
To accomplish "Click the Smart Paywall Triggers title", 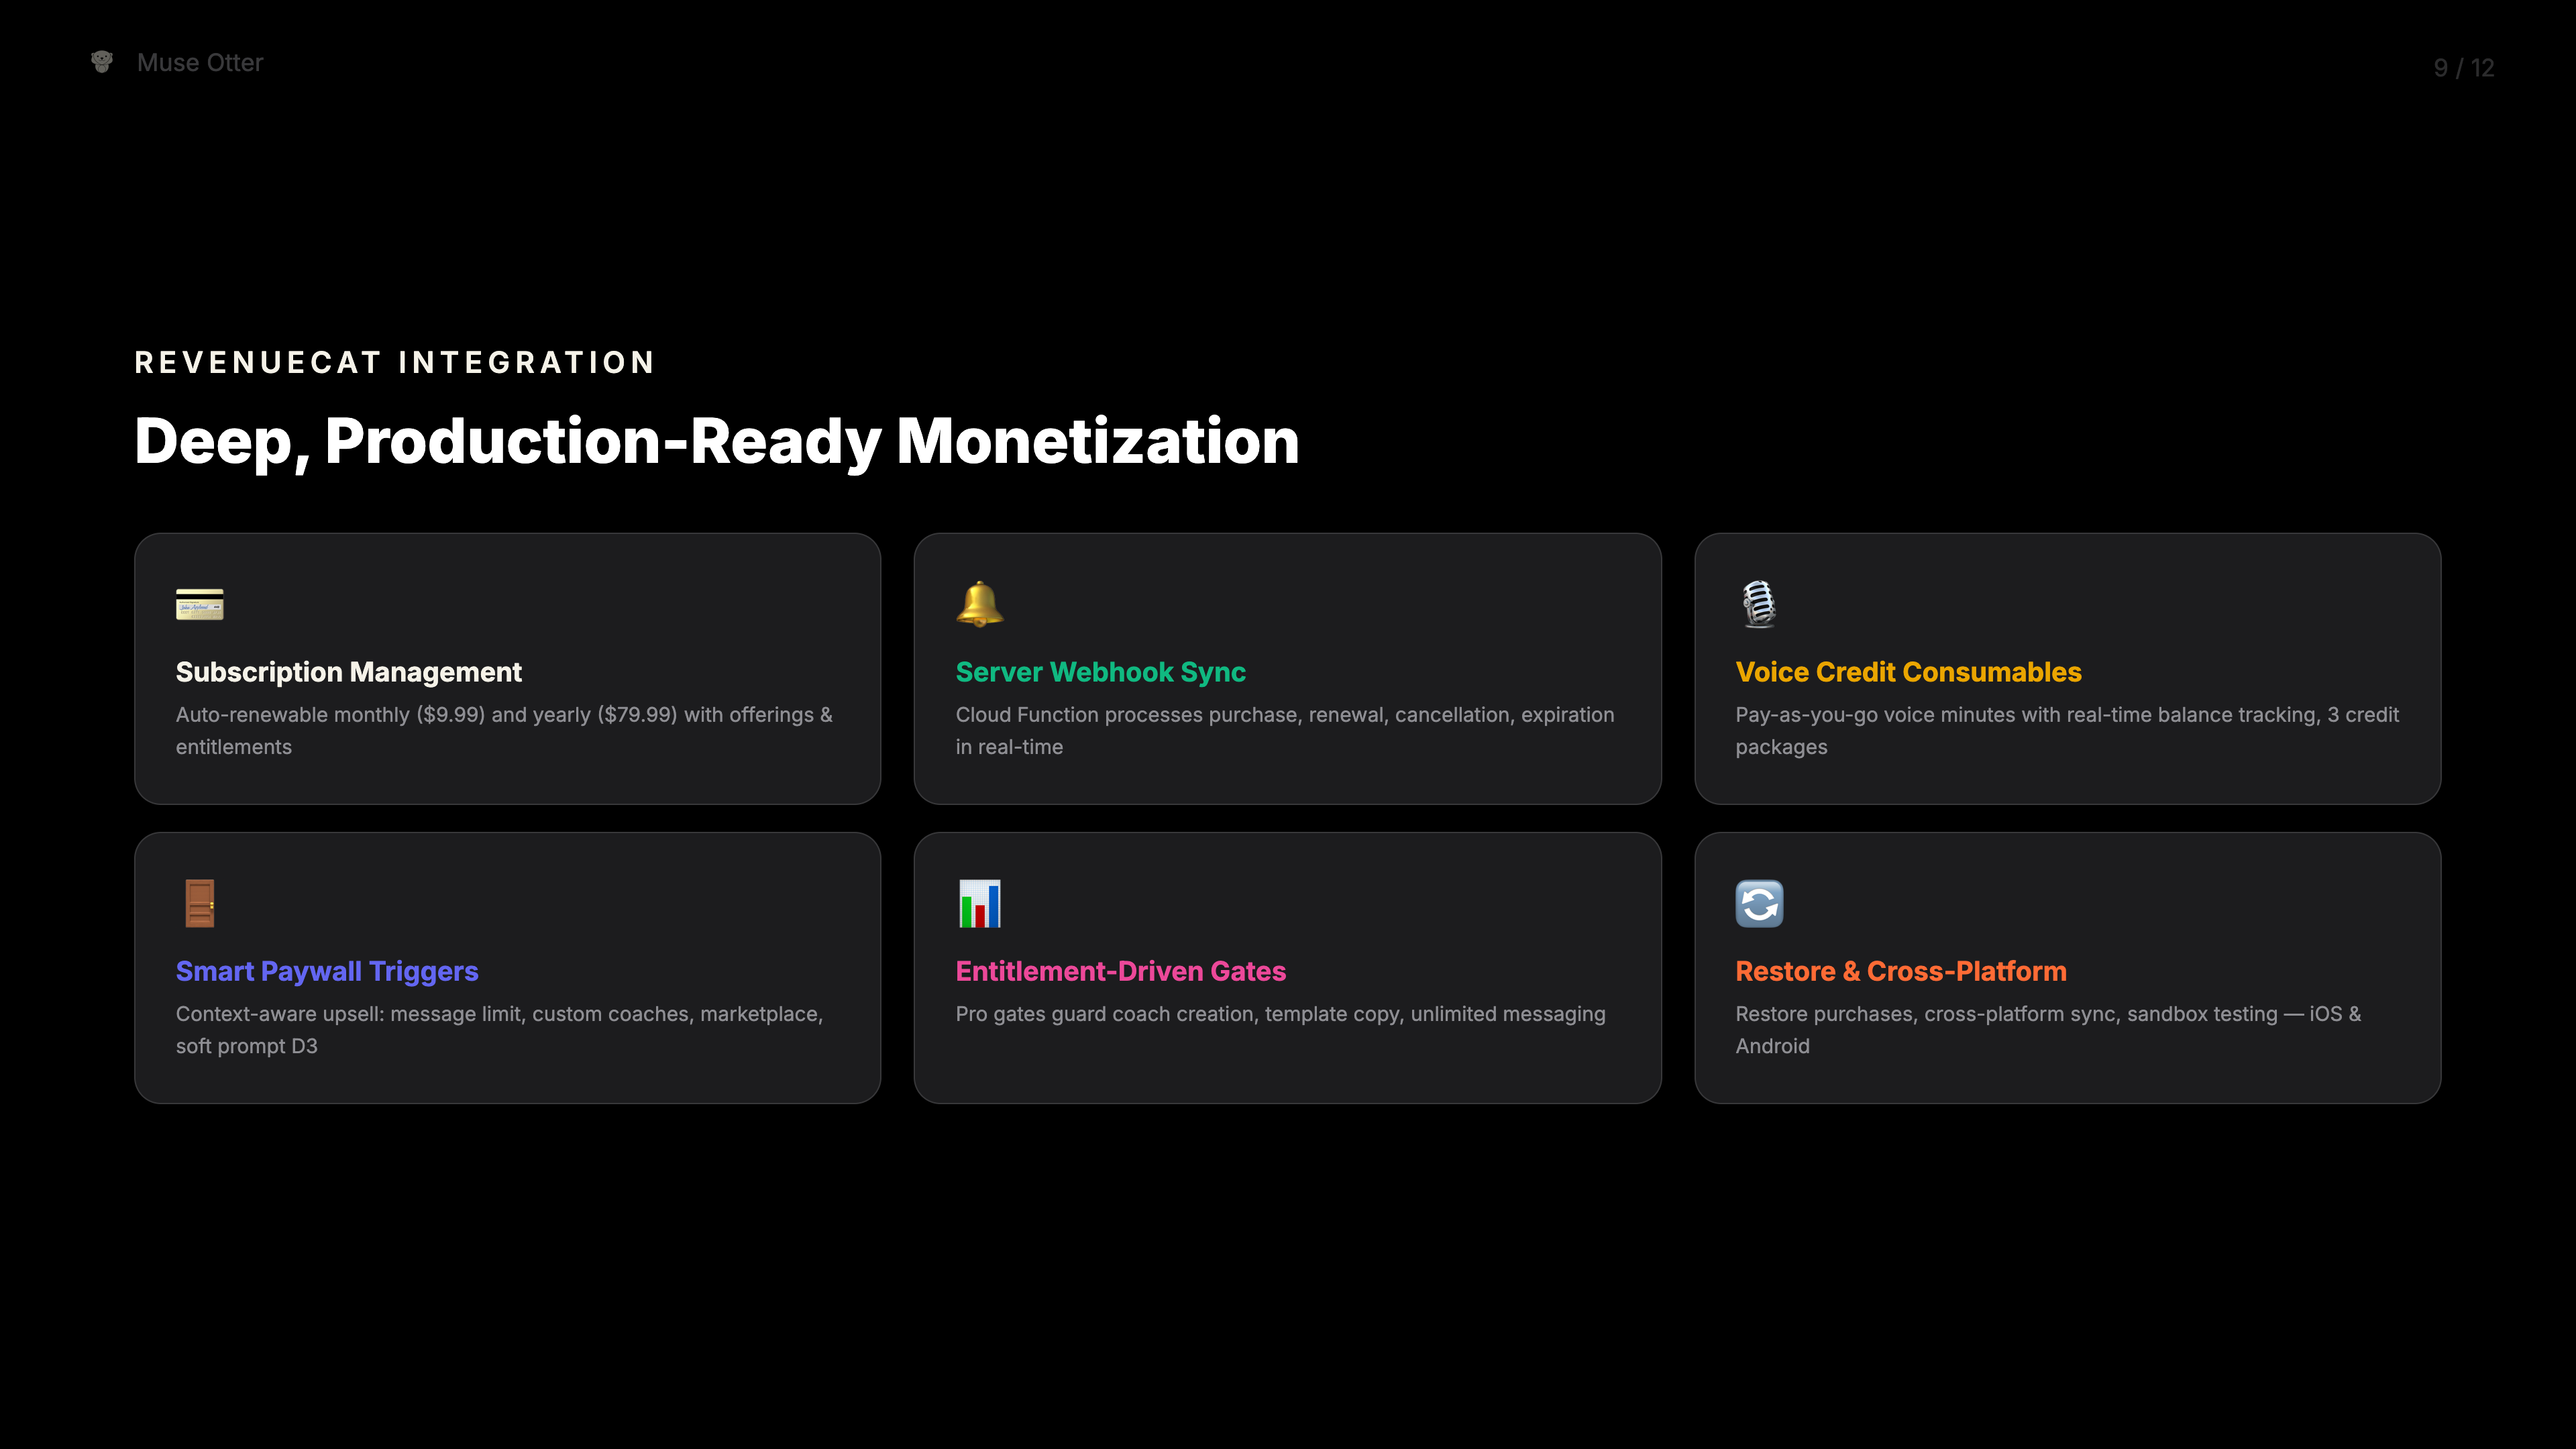I will pyautogui.click(x=327, y=971).
